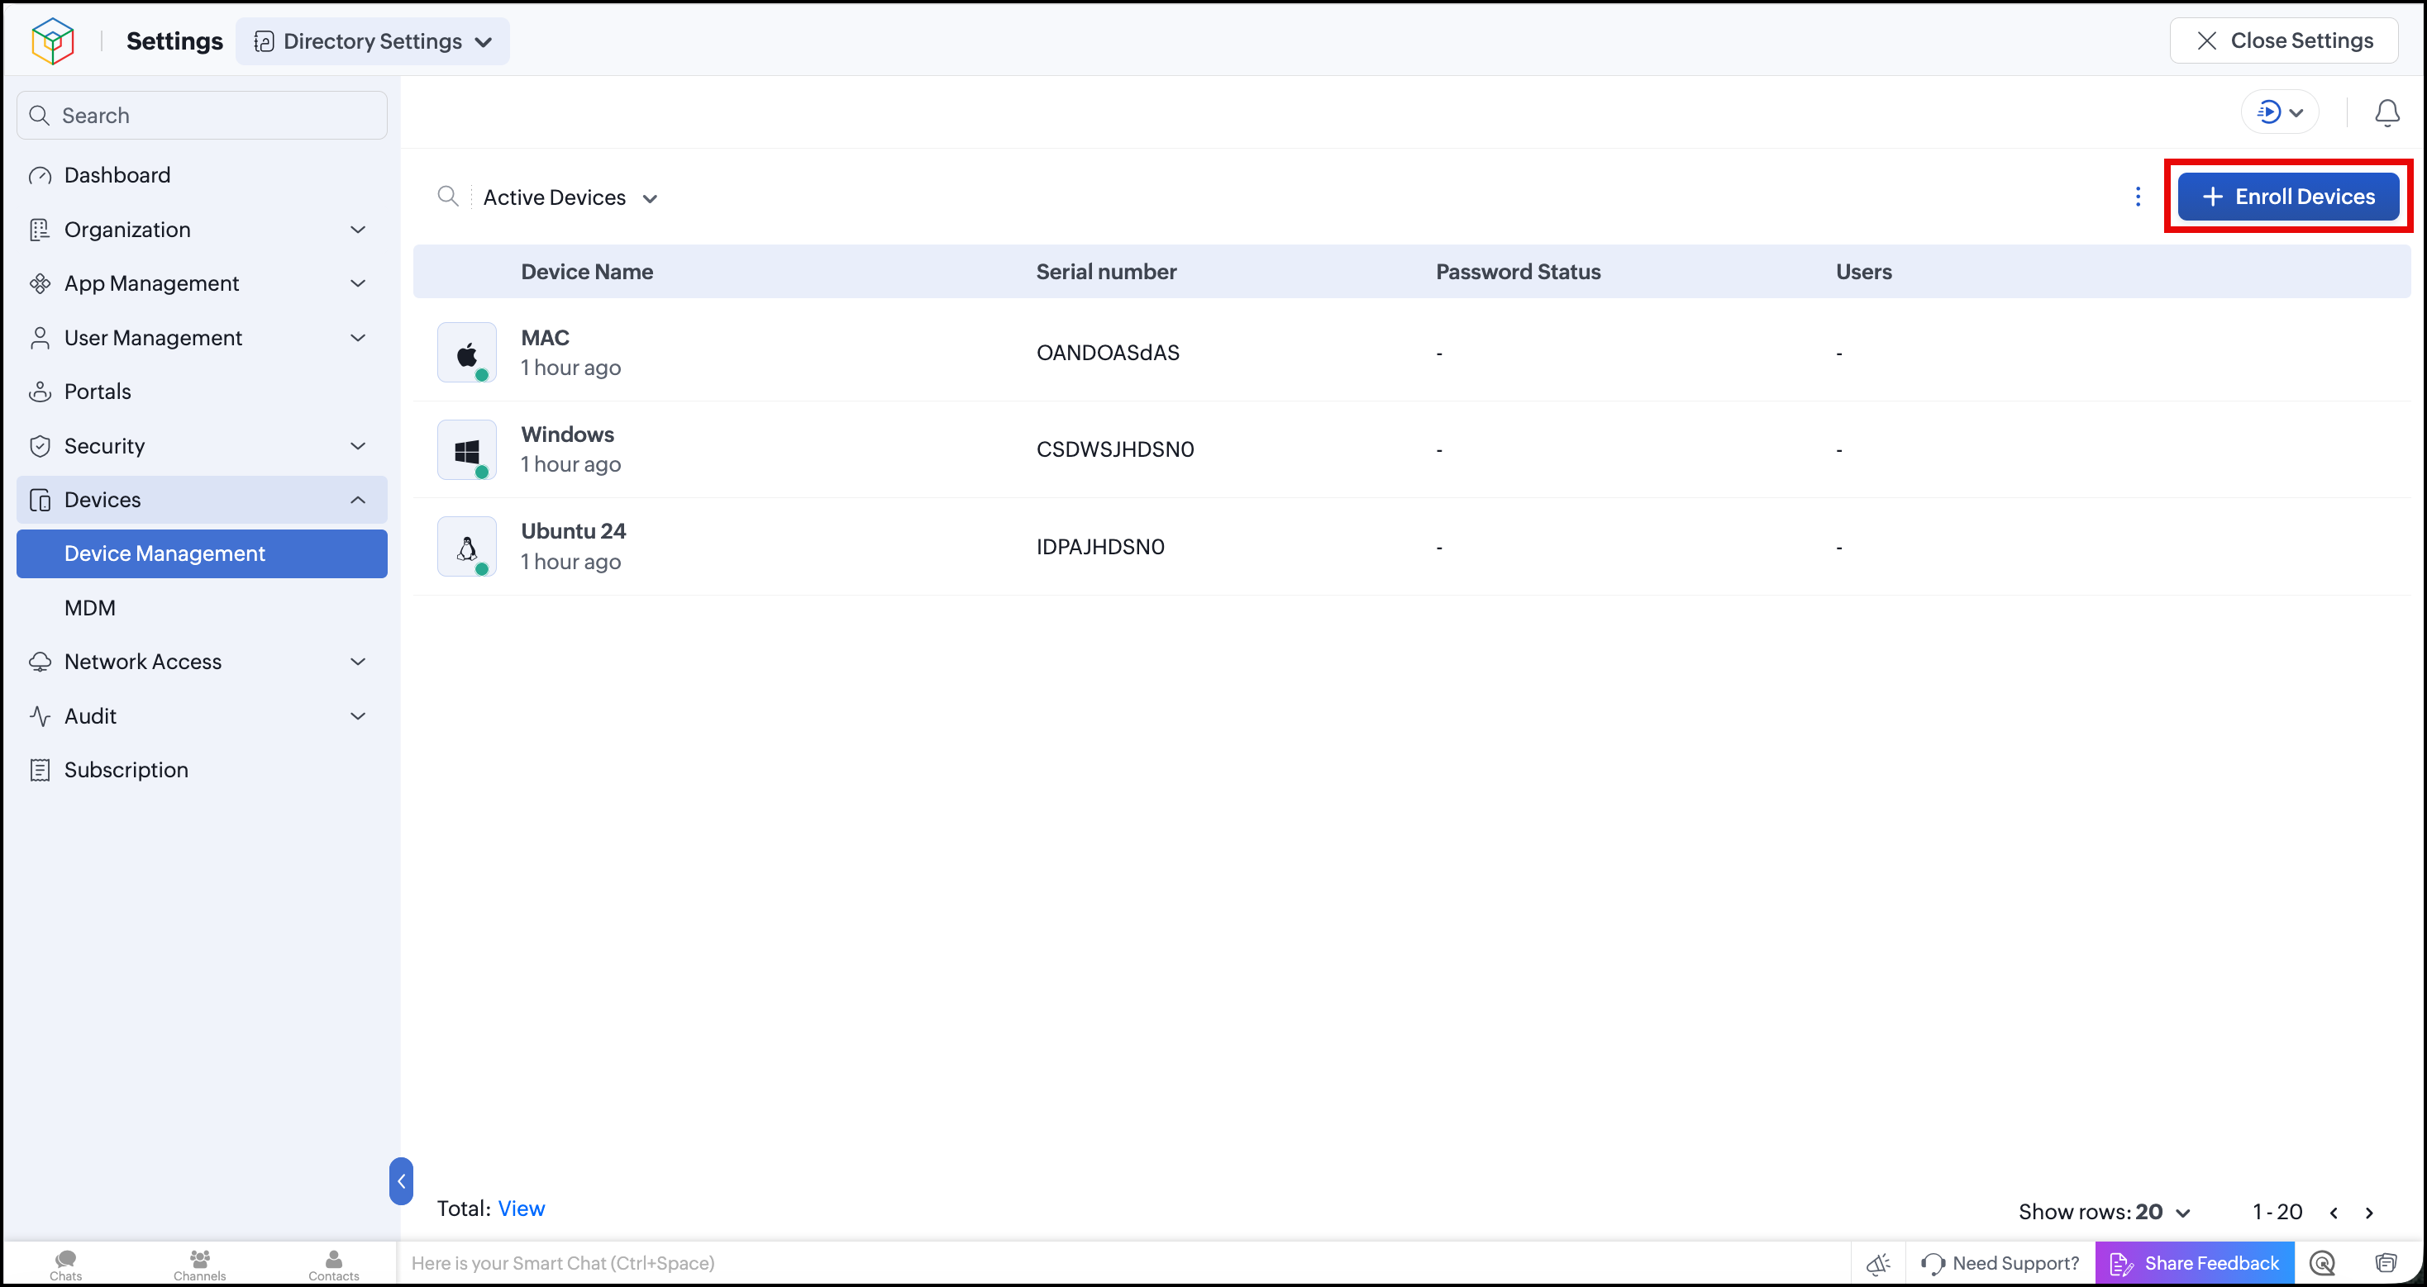This screenshot has width=2427, height=1287.
Task: Click the Serial number column header
Action: (1106, 271)
